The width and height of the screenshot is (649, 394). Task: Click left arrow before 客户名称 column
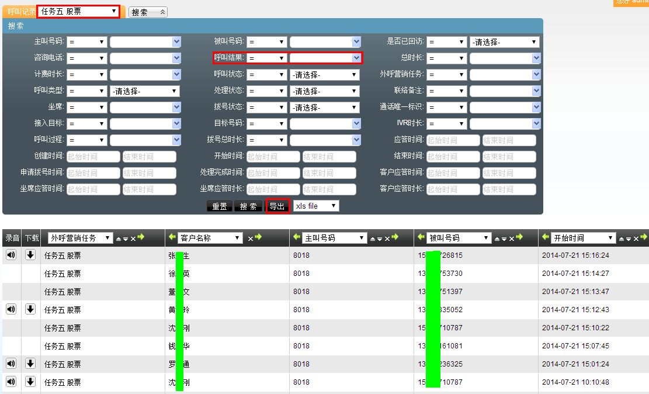172,237
